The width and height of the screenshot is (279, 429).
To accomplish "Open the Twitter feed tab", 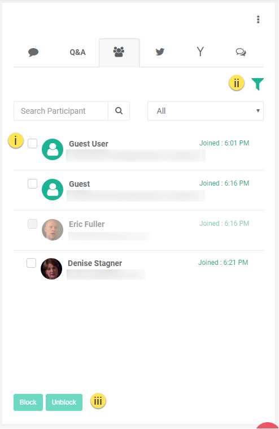I will pos(160,52).
